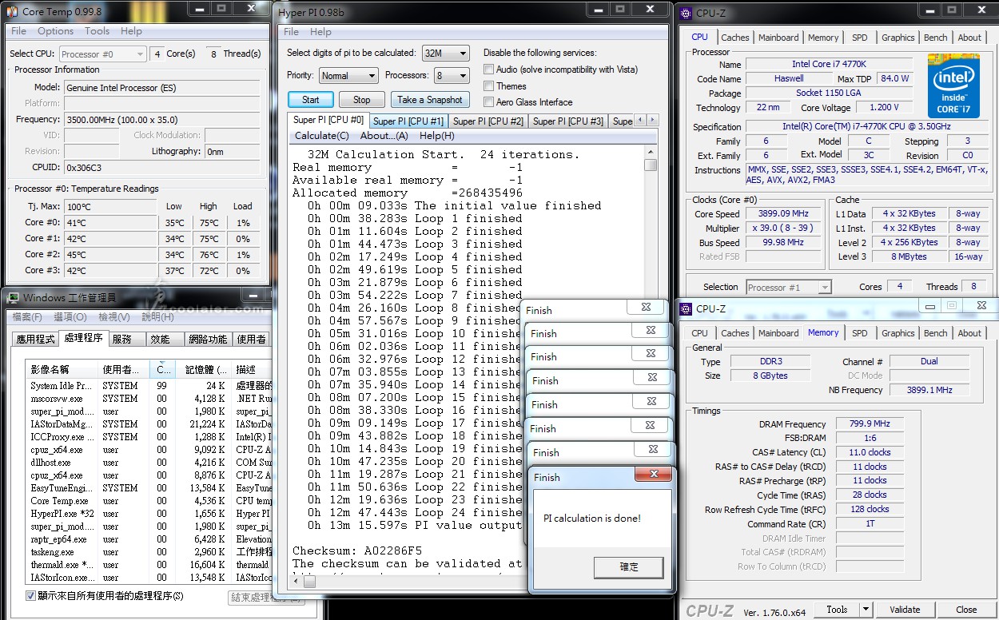
Task: Click the title icon of the lower CPU-Z window
Action: click(x=686, y=308)
